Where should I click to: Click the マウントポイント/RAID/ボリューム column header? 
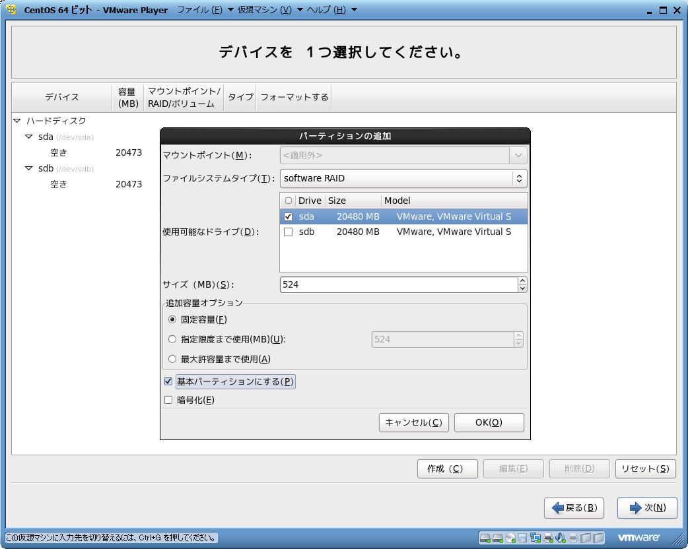coord(184,98)
